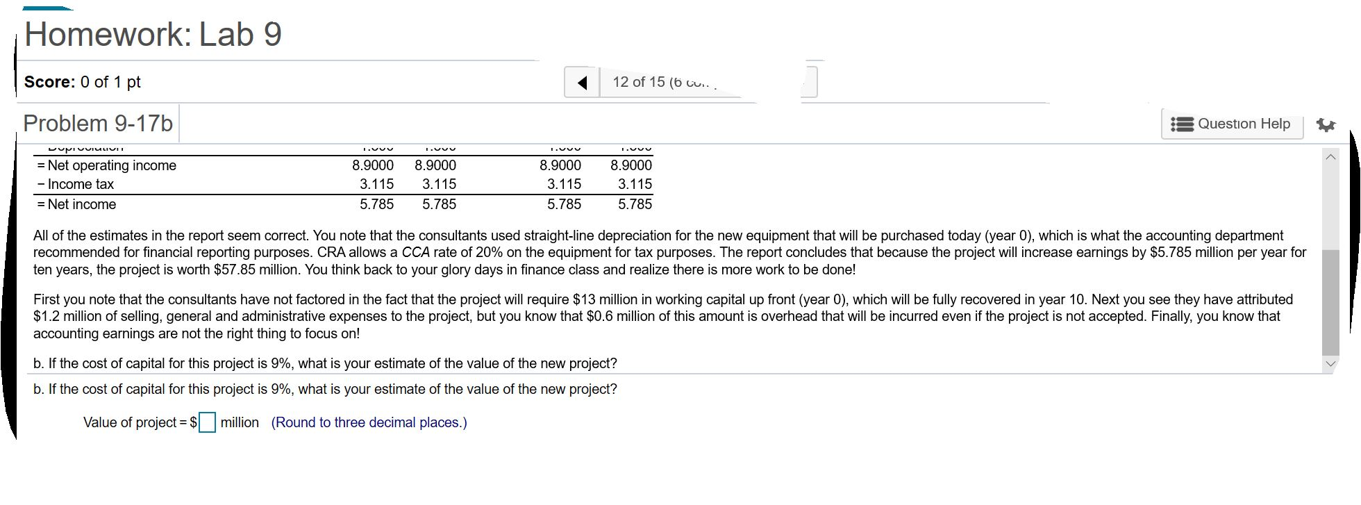The height and width of the screenshot is (505, 1361).
Task: Click the up chevron on the right scrollbar
Action: tap(1330, 157)
